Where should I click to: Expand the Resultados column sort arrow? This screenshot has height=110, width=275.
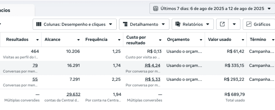tap(37, 40)
